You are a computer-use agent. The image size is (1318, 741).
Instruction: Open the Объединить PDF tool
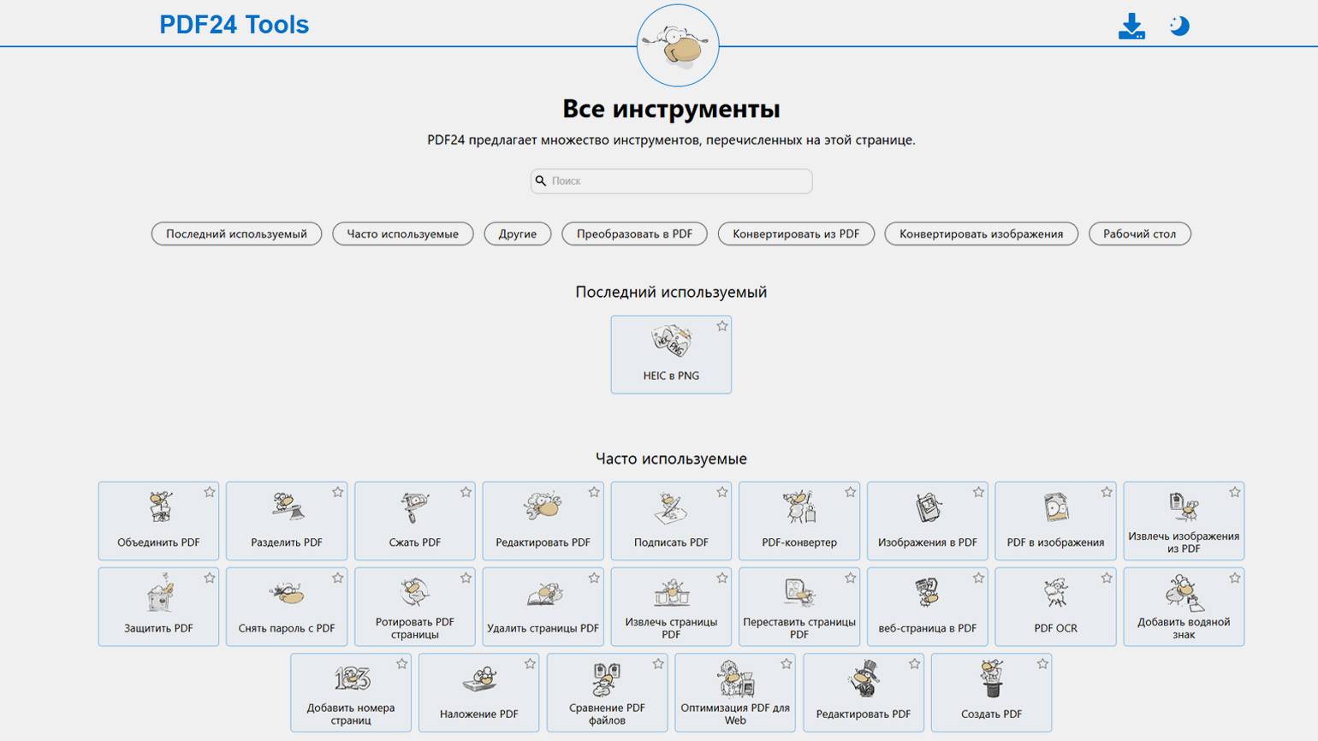coord(158,521)
